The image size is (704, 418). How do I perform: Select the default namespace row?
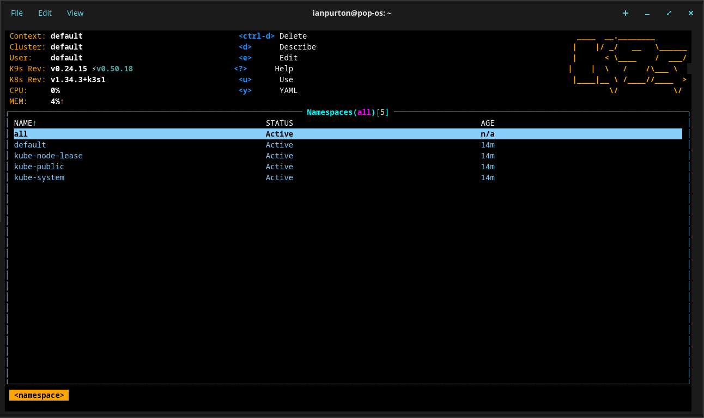point(30,145)
